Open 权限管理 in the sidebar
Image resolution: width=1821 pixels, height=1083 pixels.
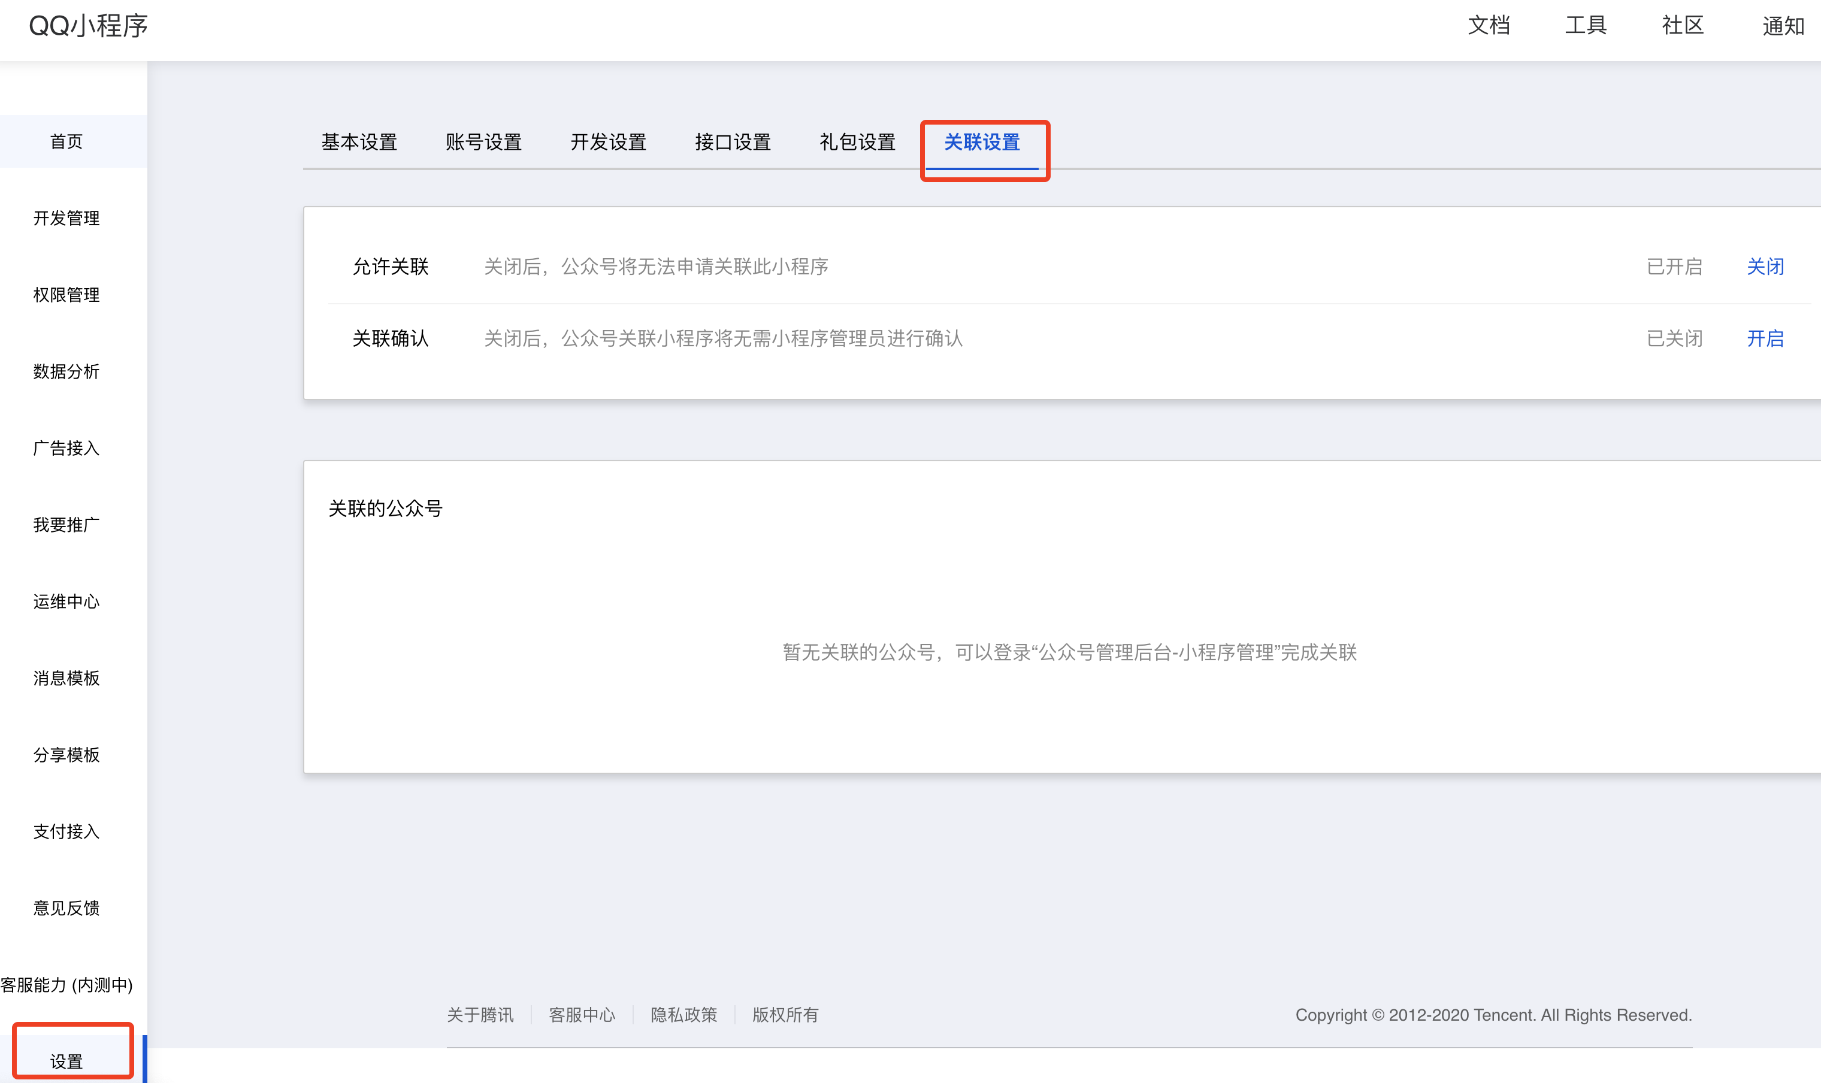point(66,295)
